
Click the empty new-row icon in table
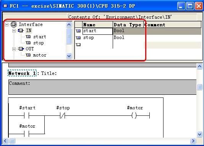click(78, 45)
